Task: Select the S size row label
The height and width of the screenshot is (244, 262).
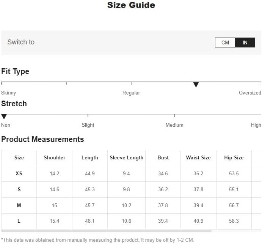Action: pyautogui.click(x=19, y=190)
